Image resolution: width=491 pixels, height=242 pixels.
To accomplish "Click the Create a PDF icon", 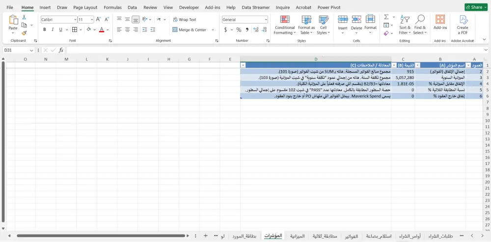I will pos(463,25).
